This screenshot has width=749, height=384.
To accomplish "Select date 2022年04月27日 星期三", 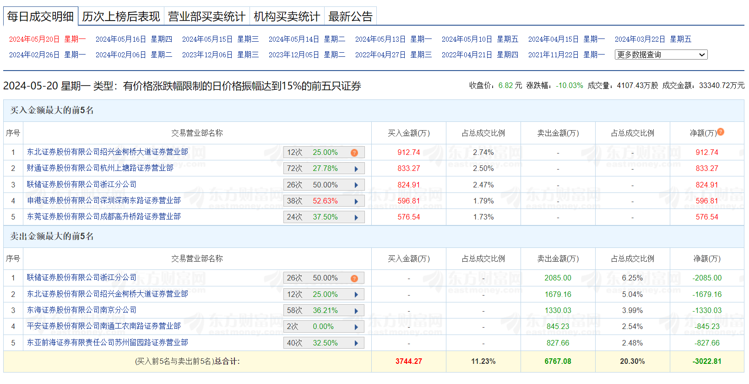I will 393,55.
